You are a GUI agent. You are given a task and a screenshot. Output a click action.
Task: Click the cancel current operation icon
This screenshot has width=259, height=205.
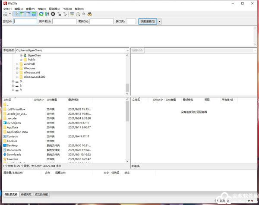coord(53,14)
